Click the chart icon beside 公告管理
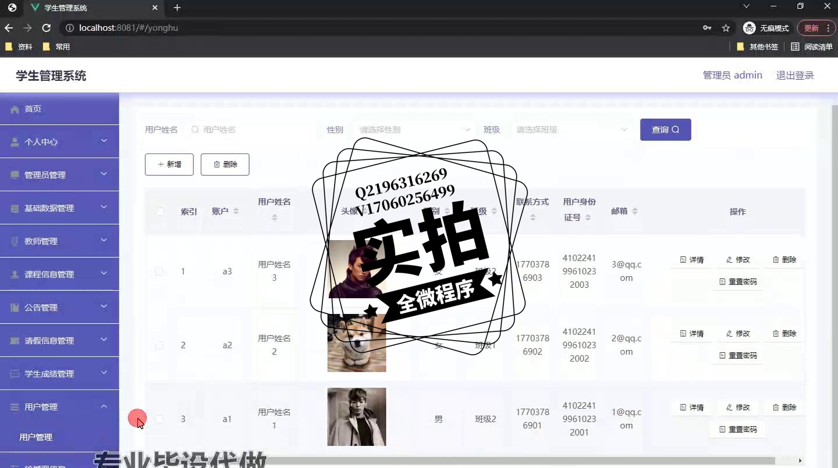The height and width of the screenshot is (468, 838). coord(15,308)
